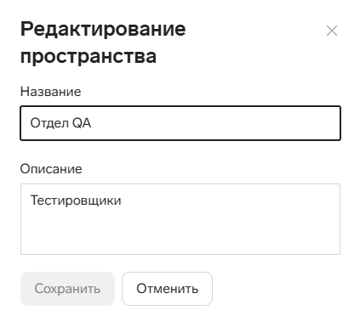Click the Описание field label
Screen dimensions: 360x316
(x=51, y=169)
